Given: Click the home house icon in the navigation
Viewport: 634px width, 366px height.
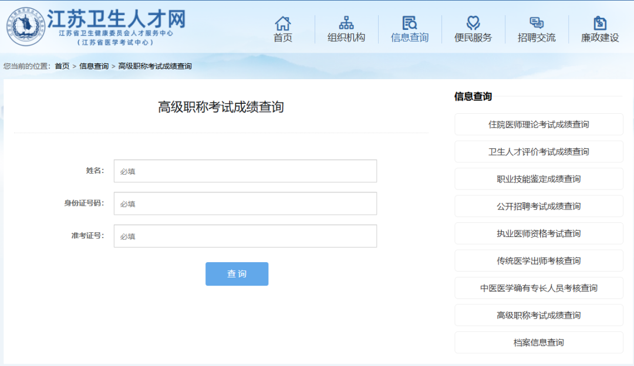Looking at the screenshot, I should tap(282, 23).
